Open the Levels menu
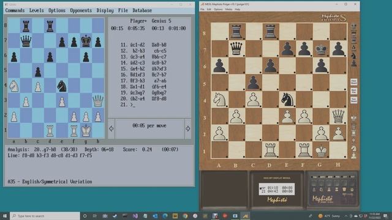This screenshot has width=392, height=220. tap(37, 10)
